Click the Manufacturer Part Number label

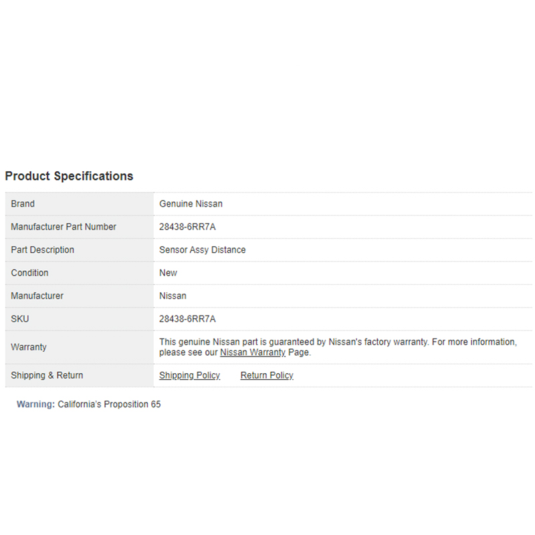[64, 227]
